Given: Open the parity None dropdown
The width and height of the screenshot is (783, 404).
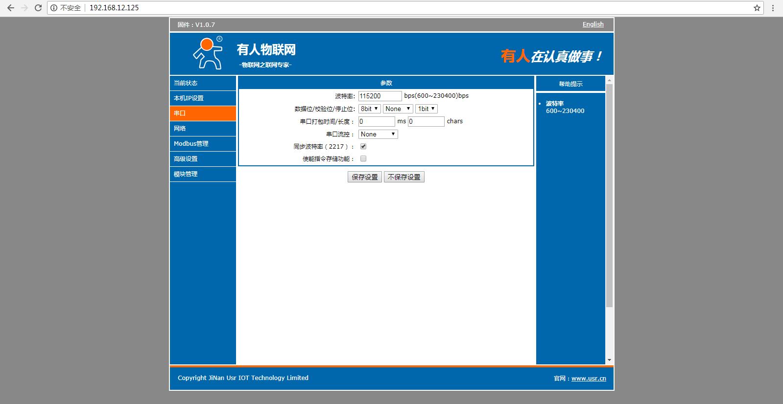Looking at the screenshot, I should [398, 109].
